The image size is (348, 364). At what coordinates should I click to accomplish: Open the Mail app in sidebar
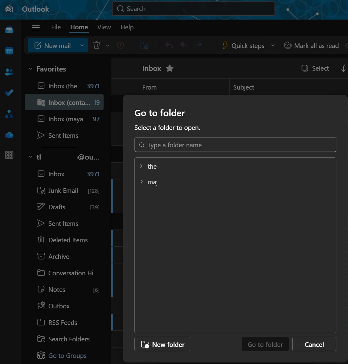9,30
